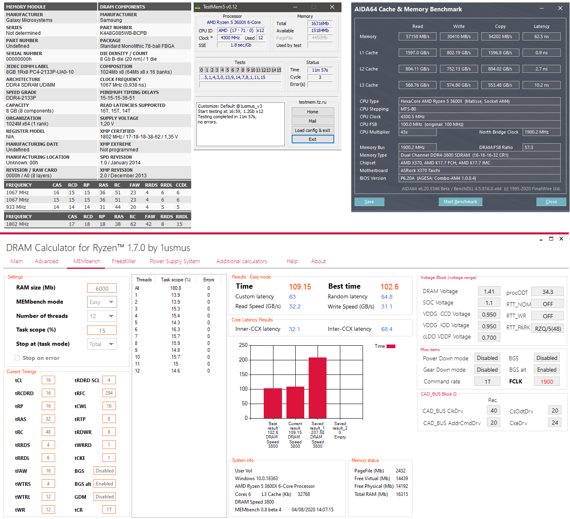
Task: Click Save in the AIDA64 benchmark window
Action: (x=369, y=202)
